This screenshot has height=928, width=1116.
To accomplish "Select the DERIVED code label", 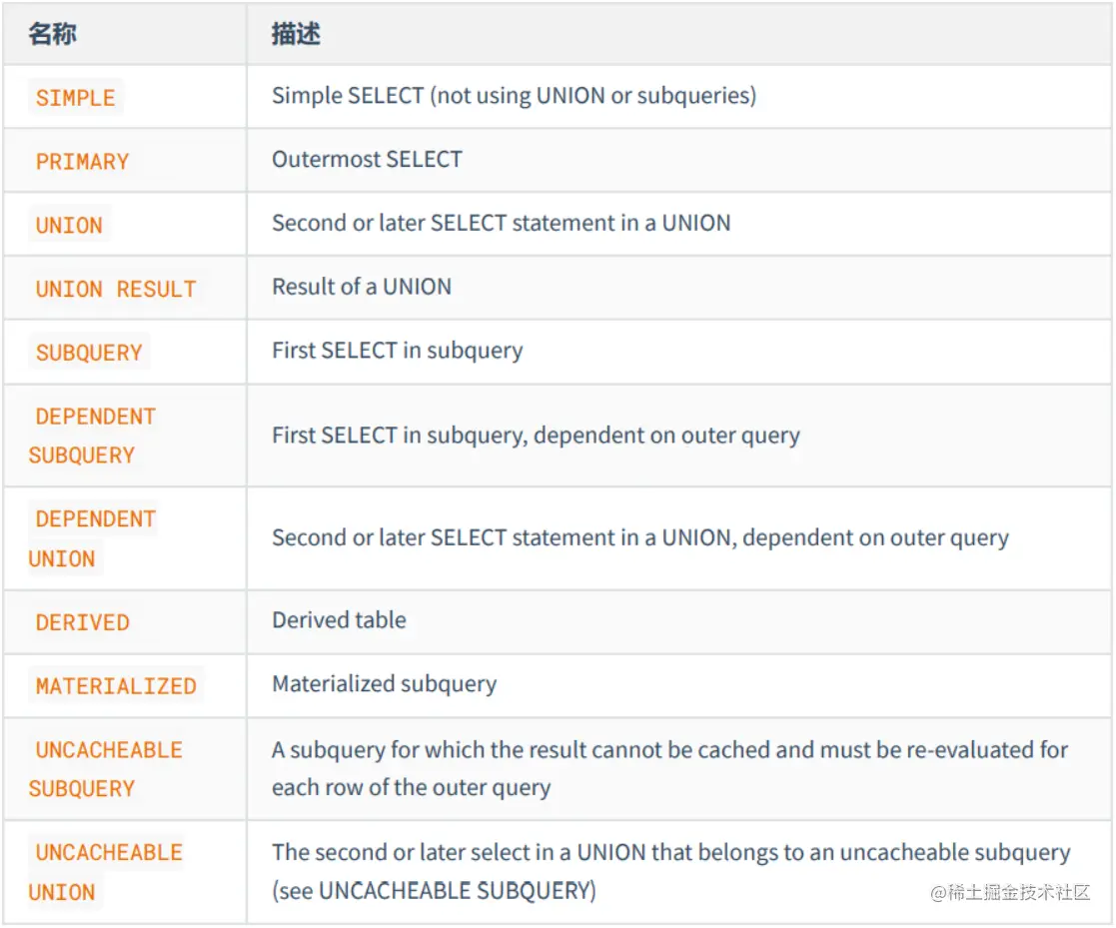I will click(83, 622).
